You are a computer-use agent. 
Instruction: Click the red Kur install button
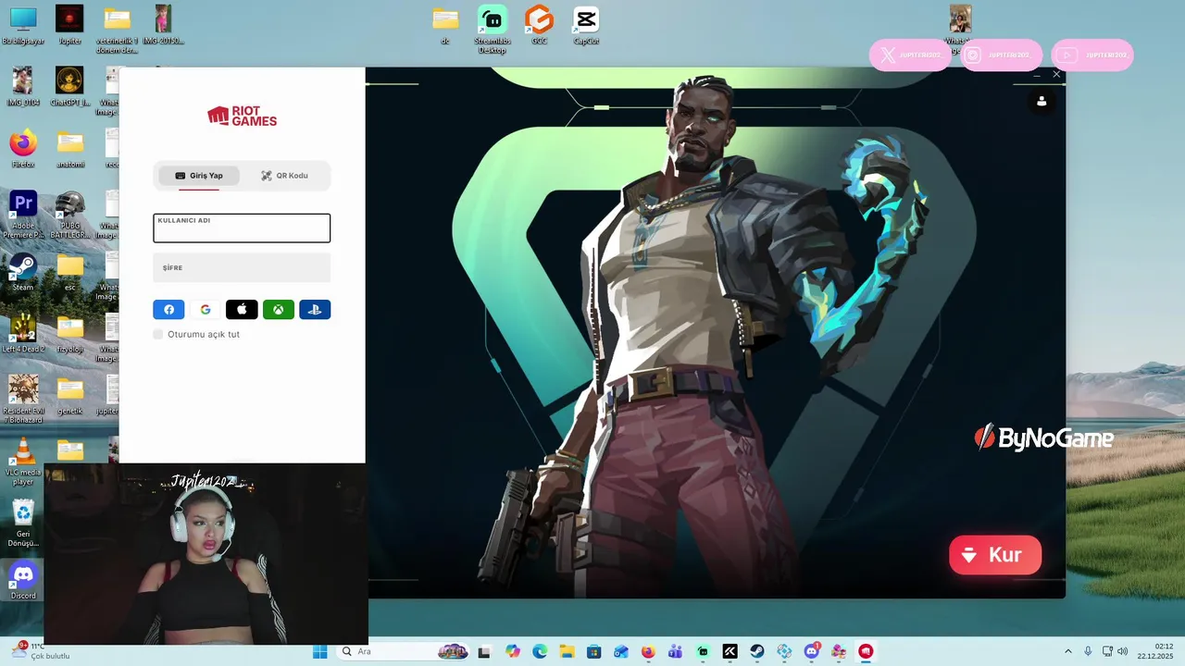(x=995, y=555)
